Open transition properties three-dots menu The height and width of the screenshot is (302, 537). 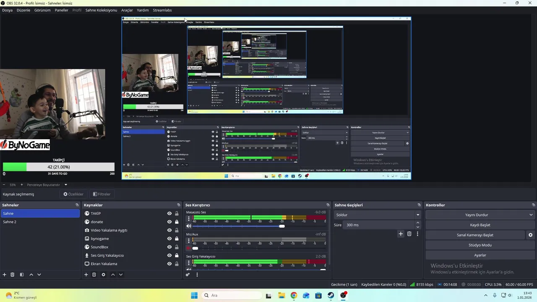[x=417, y=234]
